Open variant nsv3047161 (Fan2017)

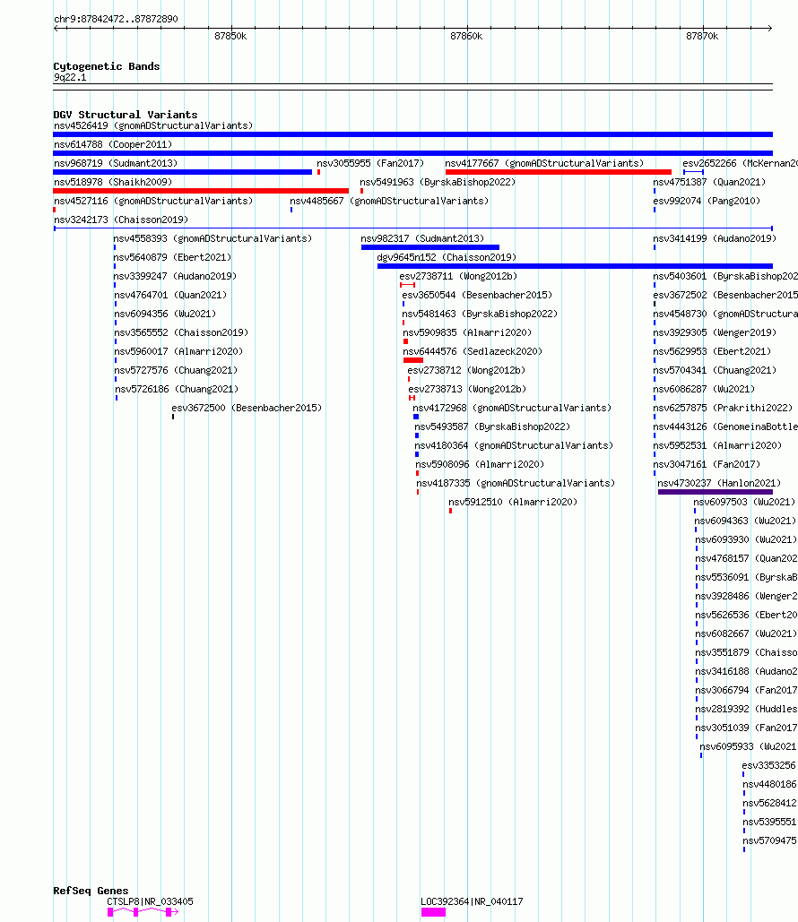coord(707,464)
